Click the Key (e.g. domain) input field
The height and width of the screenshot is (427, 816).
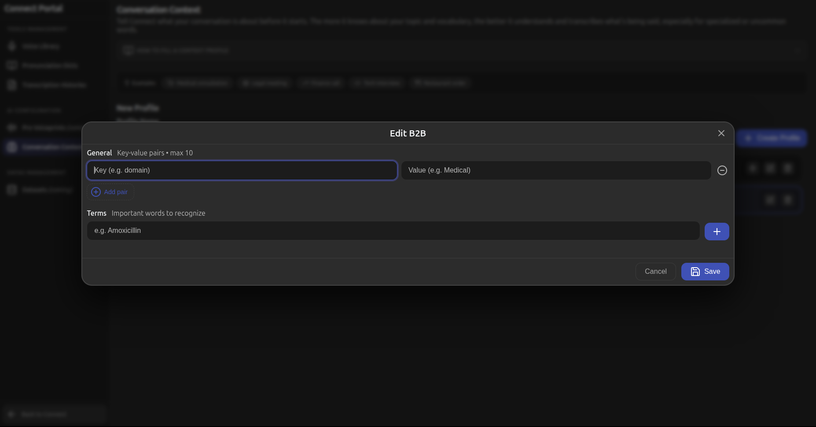click(242, 170)
